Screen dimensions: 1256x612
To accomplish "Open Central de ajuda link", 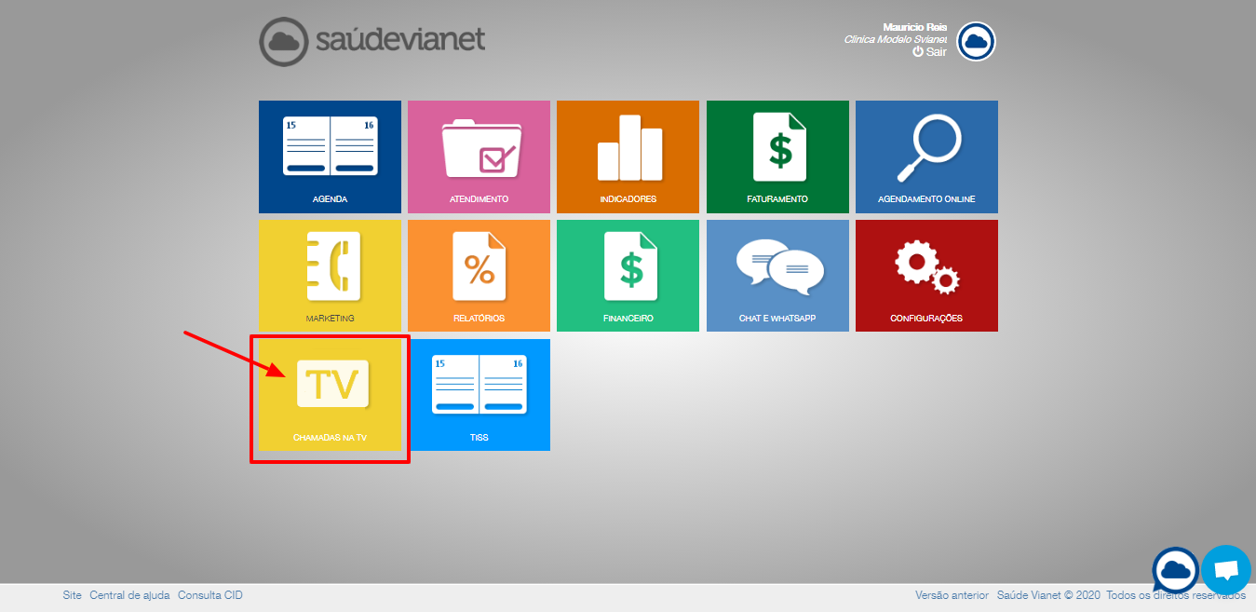I will pos(129,595).
